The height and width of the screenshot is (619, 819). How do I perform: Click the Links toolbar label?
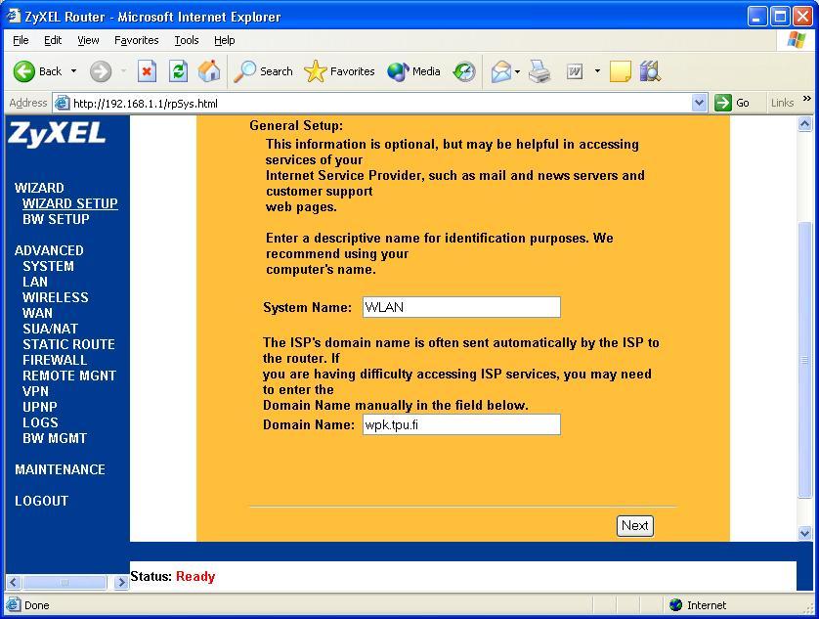tap(782, 103)
